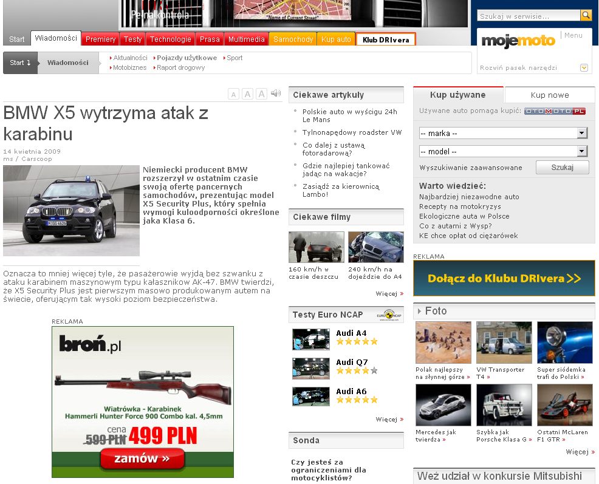Screen dimensions: 599x484
Task: Click Więcej under Ciekawe filmy
Action: [x=389, y=293]
